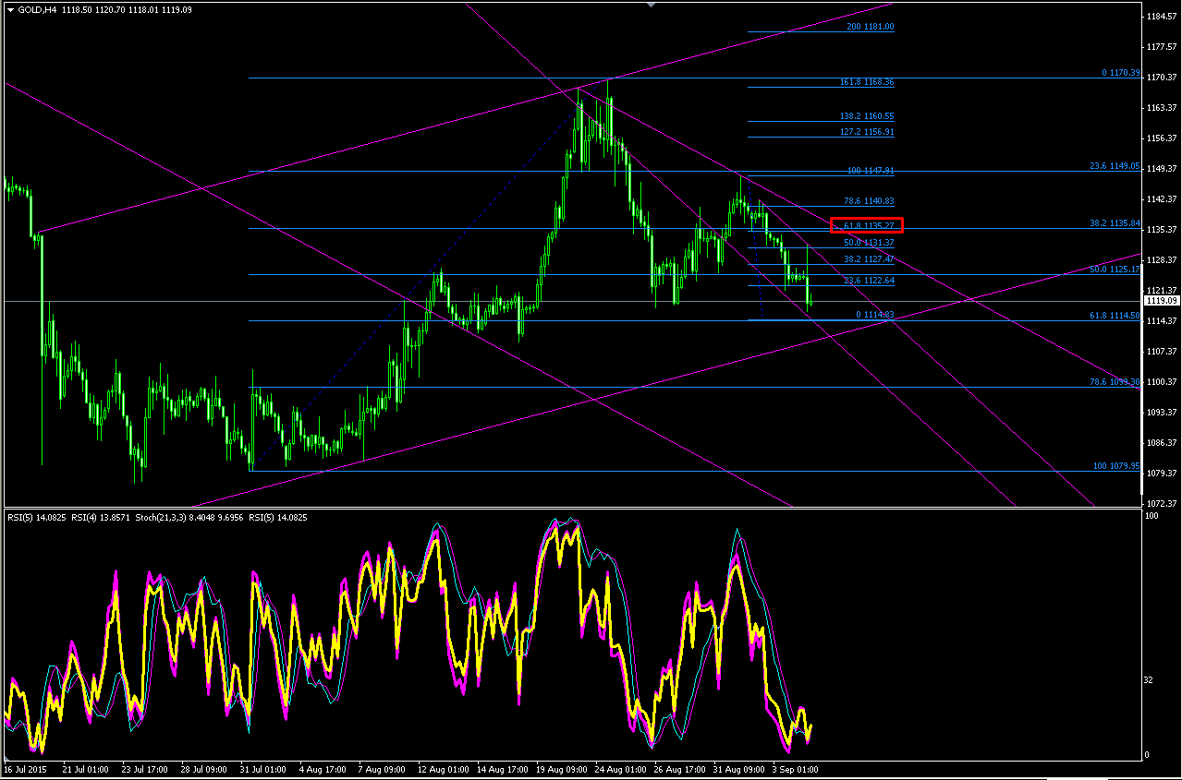Image resolution: width=1182 pixels, height=780 pixels.
Task: Click price axis value 1114.37
Action: pos(1160,320)
